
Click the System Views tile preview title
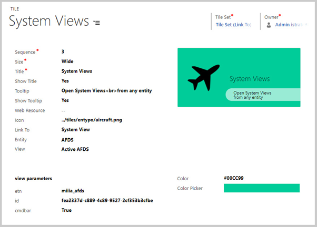point(250,78)
